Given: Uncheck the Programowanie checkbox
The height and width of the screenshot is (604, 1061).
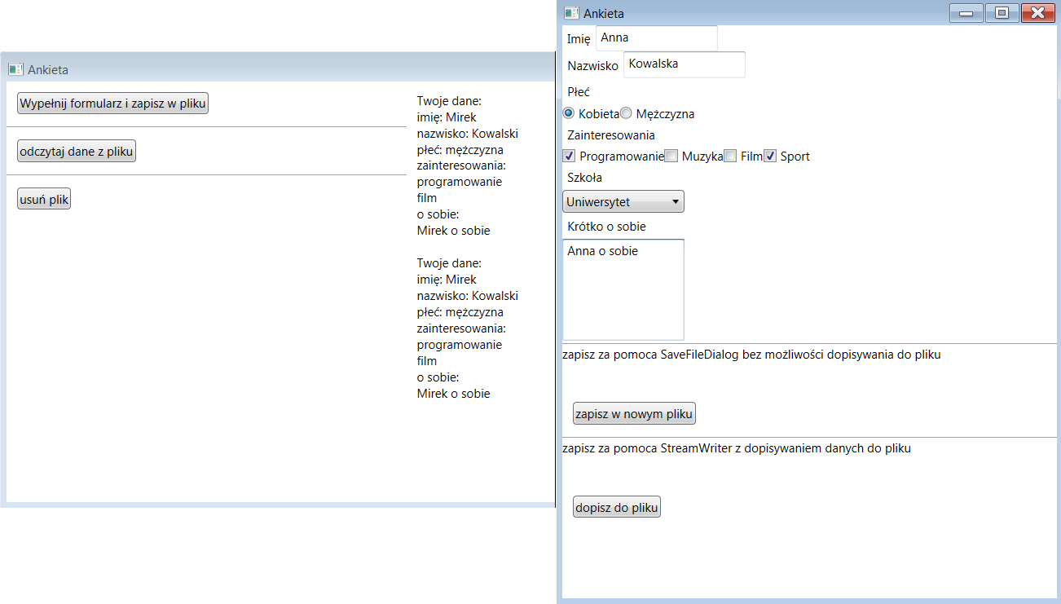Looking at the screenshot, I should click(570, 157).
